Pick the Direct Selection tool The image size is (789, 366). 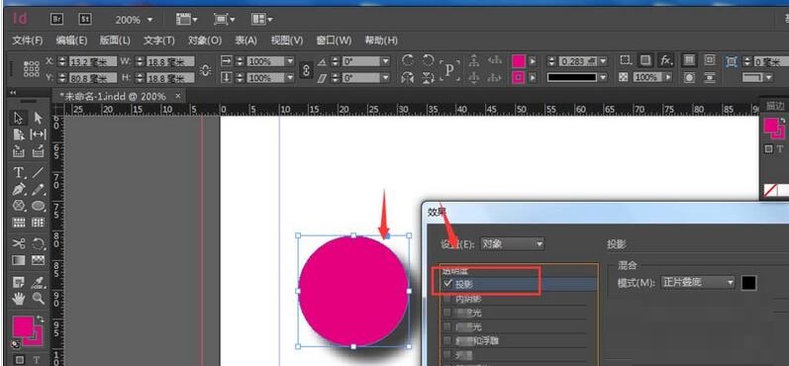(39, 118)
